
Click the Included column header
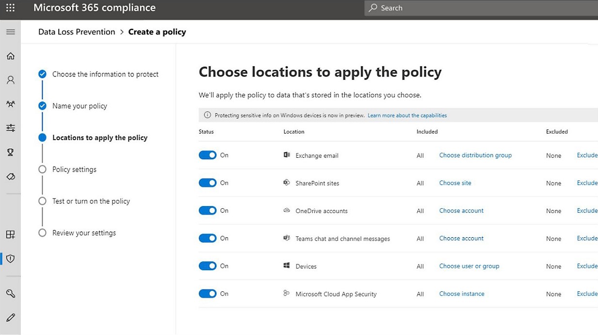(427, 132)
